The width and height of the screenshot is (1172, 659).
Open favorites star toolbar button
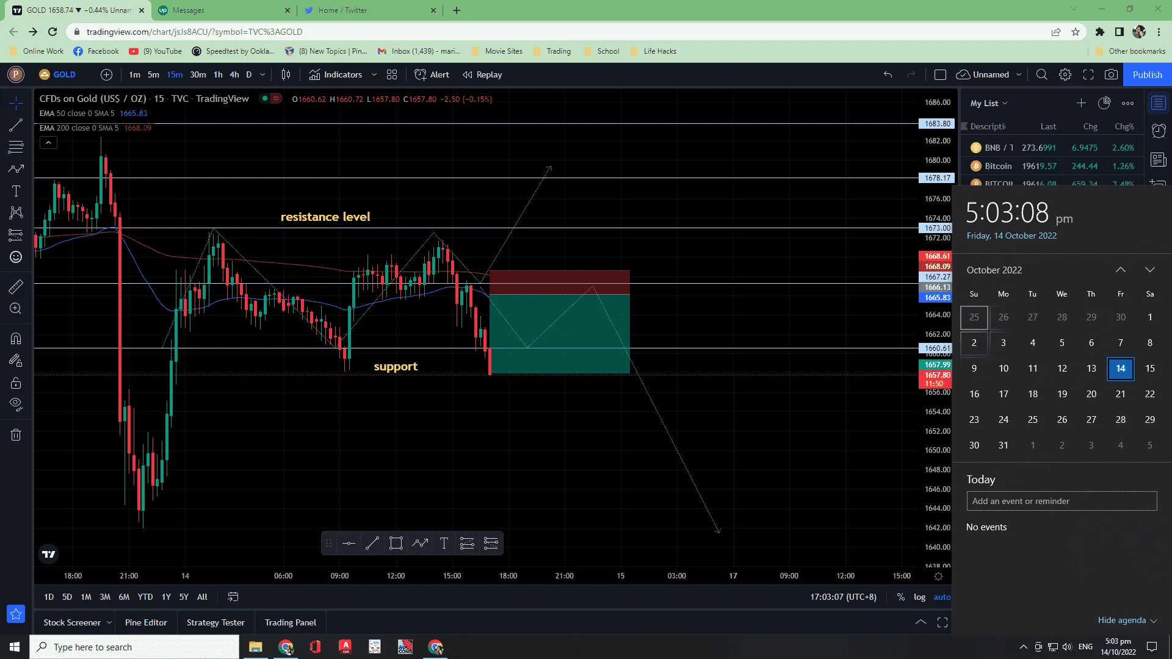16,614
